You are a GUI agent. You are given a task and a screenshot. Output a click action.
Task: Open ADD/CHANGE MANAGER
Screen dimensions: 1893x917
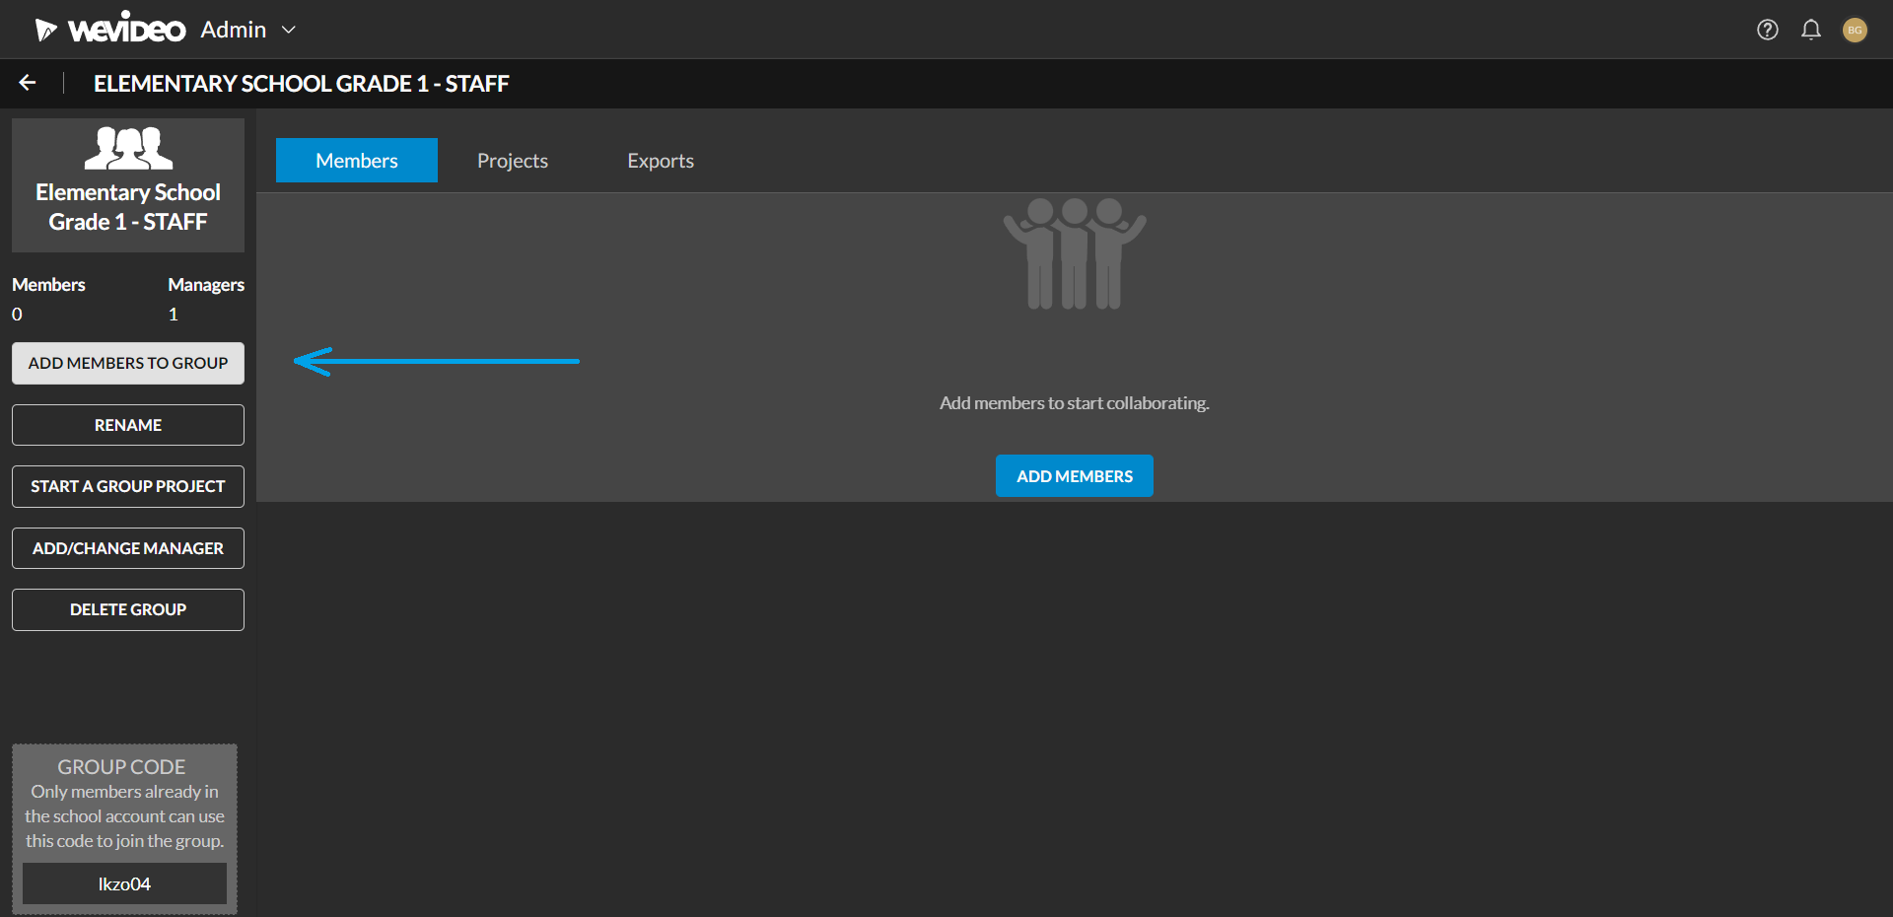click(127, 548)
